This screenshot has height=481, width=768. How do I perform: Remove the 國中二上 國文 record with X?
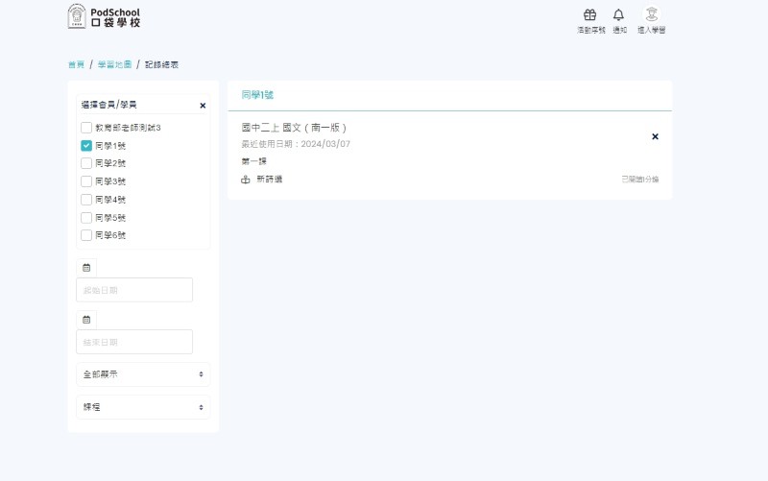655,136
